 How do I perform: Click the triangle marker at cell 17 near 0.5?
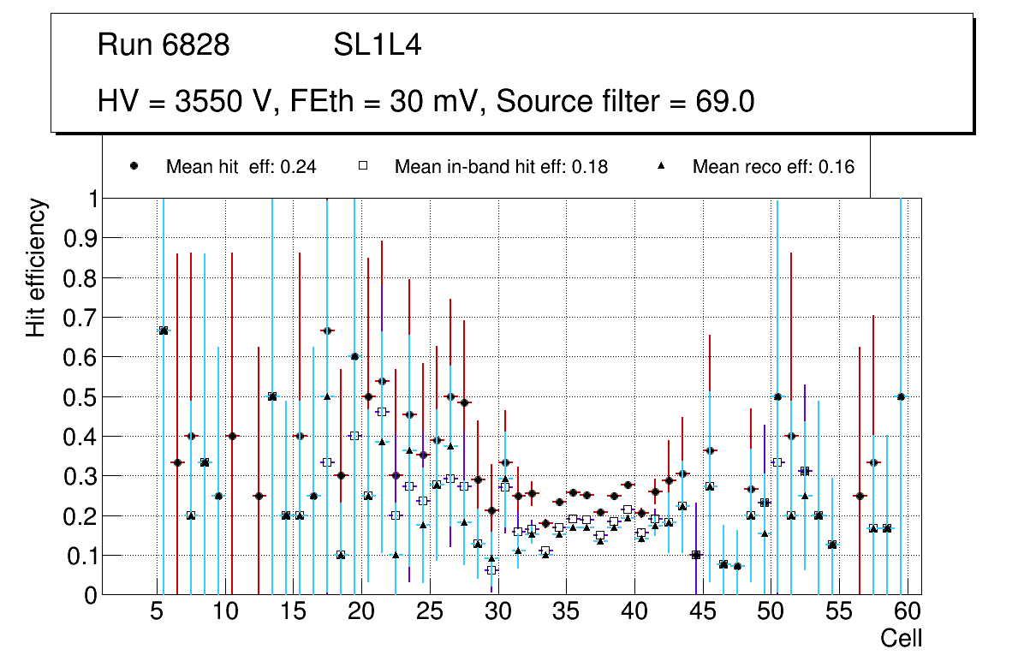click(327, 396)
